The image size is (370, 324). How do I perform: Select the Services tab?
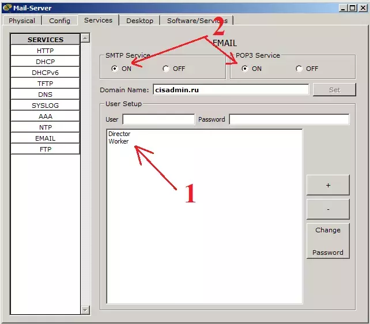[98, 20]
